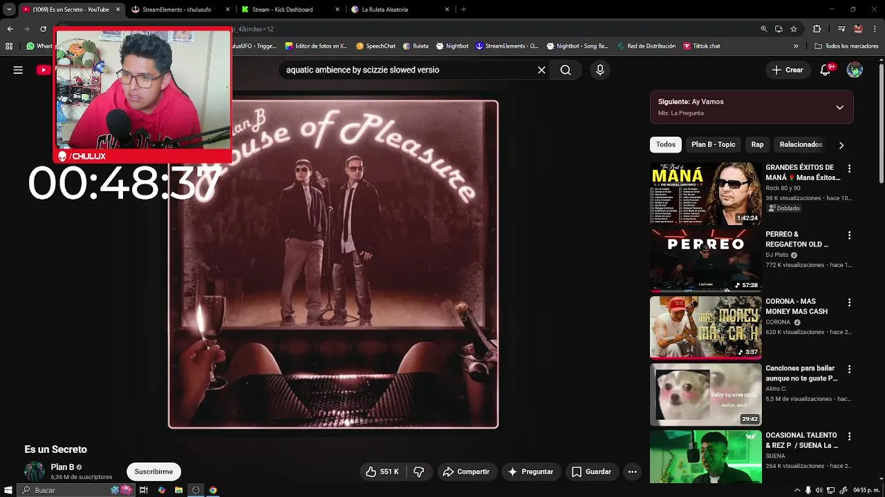This screenshot has width=885, height=497.
Task: Open the browser media control icon
Action: point(841,29)
